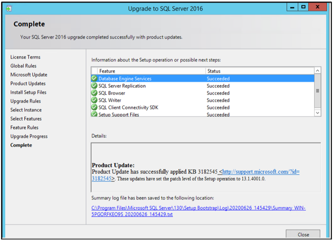Click the check icon for SQL Client Connectivity SDK
The width and height of the screenshot is (334, 241).
[x=94, y=107]
